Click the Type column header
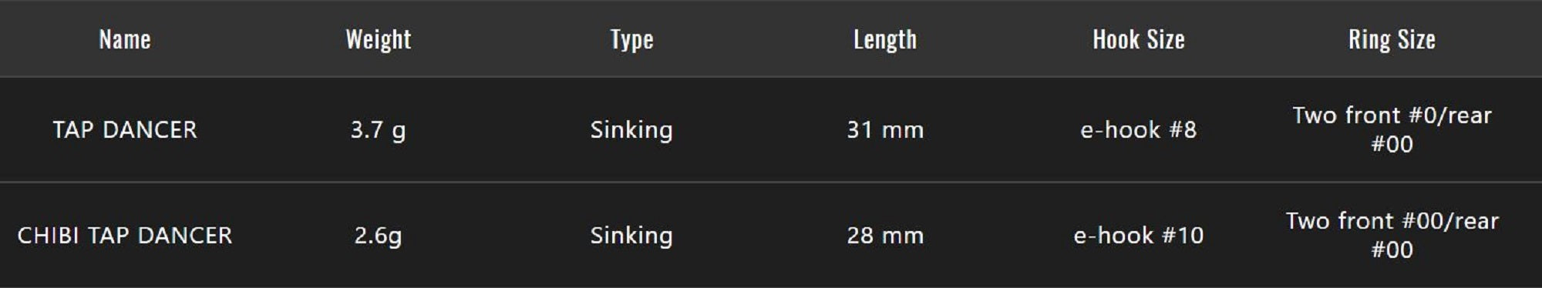Image resolution: width=1542 pixels, height=288 pixels. point(631,39)
